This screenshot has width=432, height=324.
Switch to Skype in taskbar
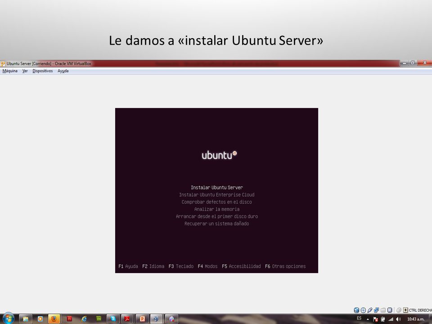(x=113, y=319)
